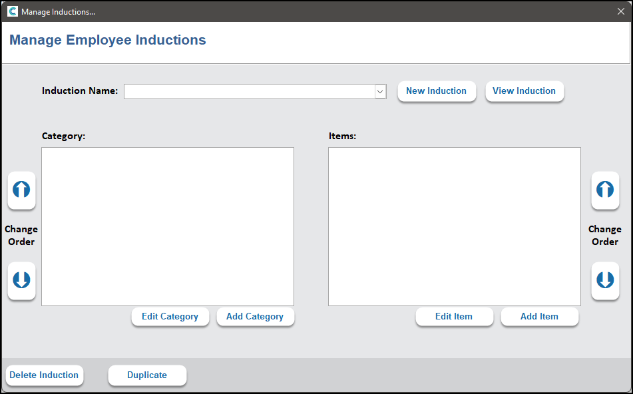Image resolution: width=633 pixels, height=394 pixels.
Task: Create a New Induction
Action: [437, 91]
